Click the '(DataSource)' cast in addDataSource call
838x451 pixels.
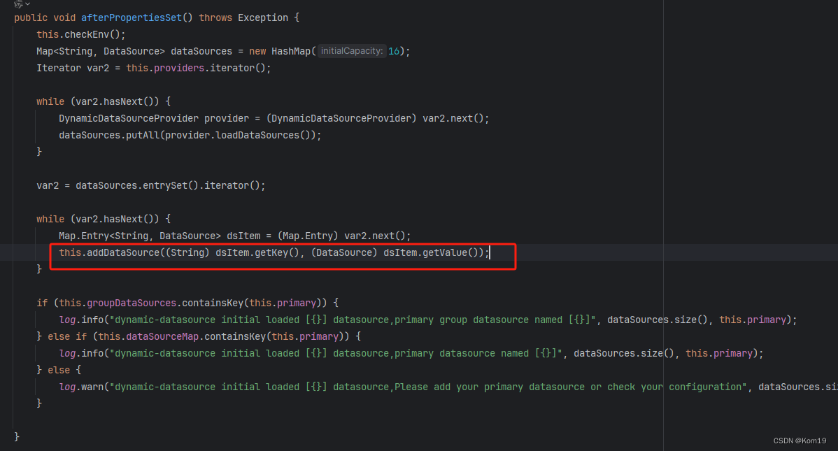coord(344,252)
